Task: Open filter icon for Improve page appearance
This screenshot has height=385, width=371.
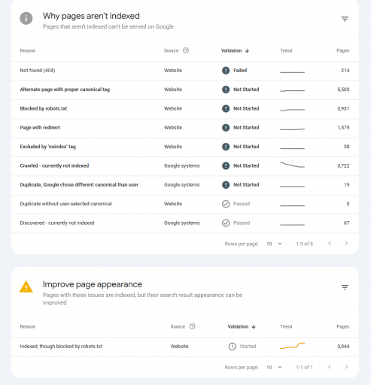Action: (x=345, y=287)
